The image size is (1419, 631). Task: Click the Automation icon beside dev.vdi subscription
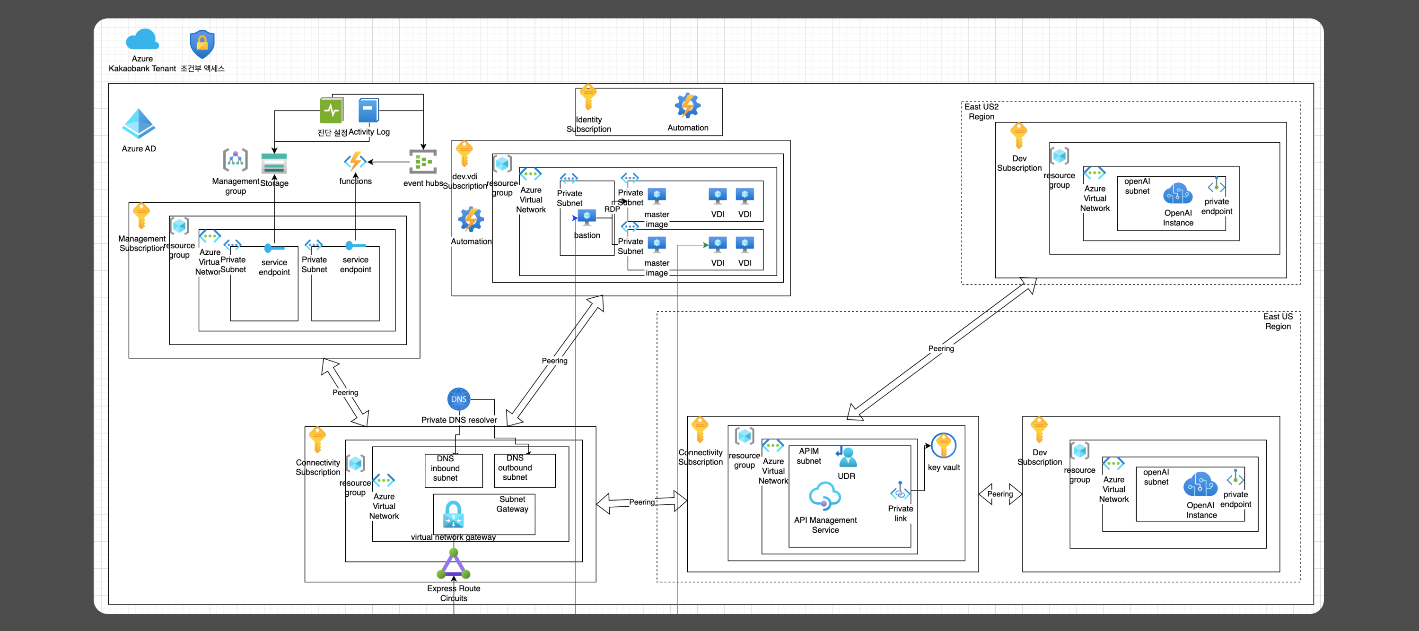pos(471,220)
